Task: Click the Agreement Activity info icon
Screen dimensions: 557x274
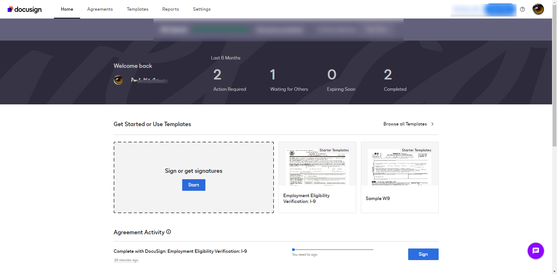Action: pos(169,232)
